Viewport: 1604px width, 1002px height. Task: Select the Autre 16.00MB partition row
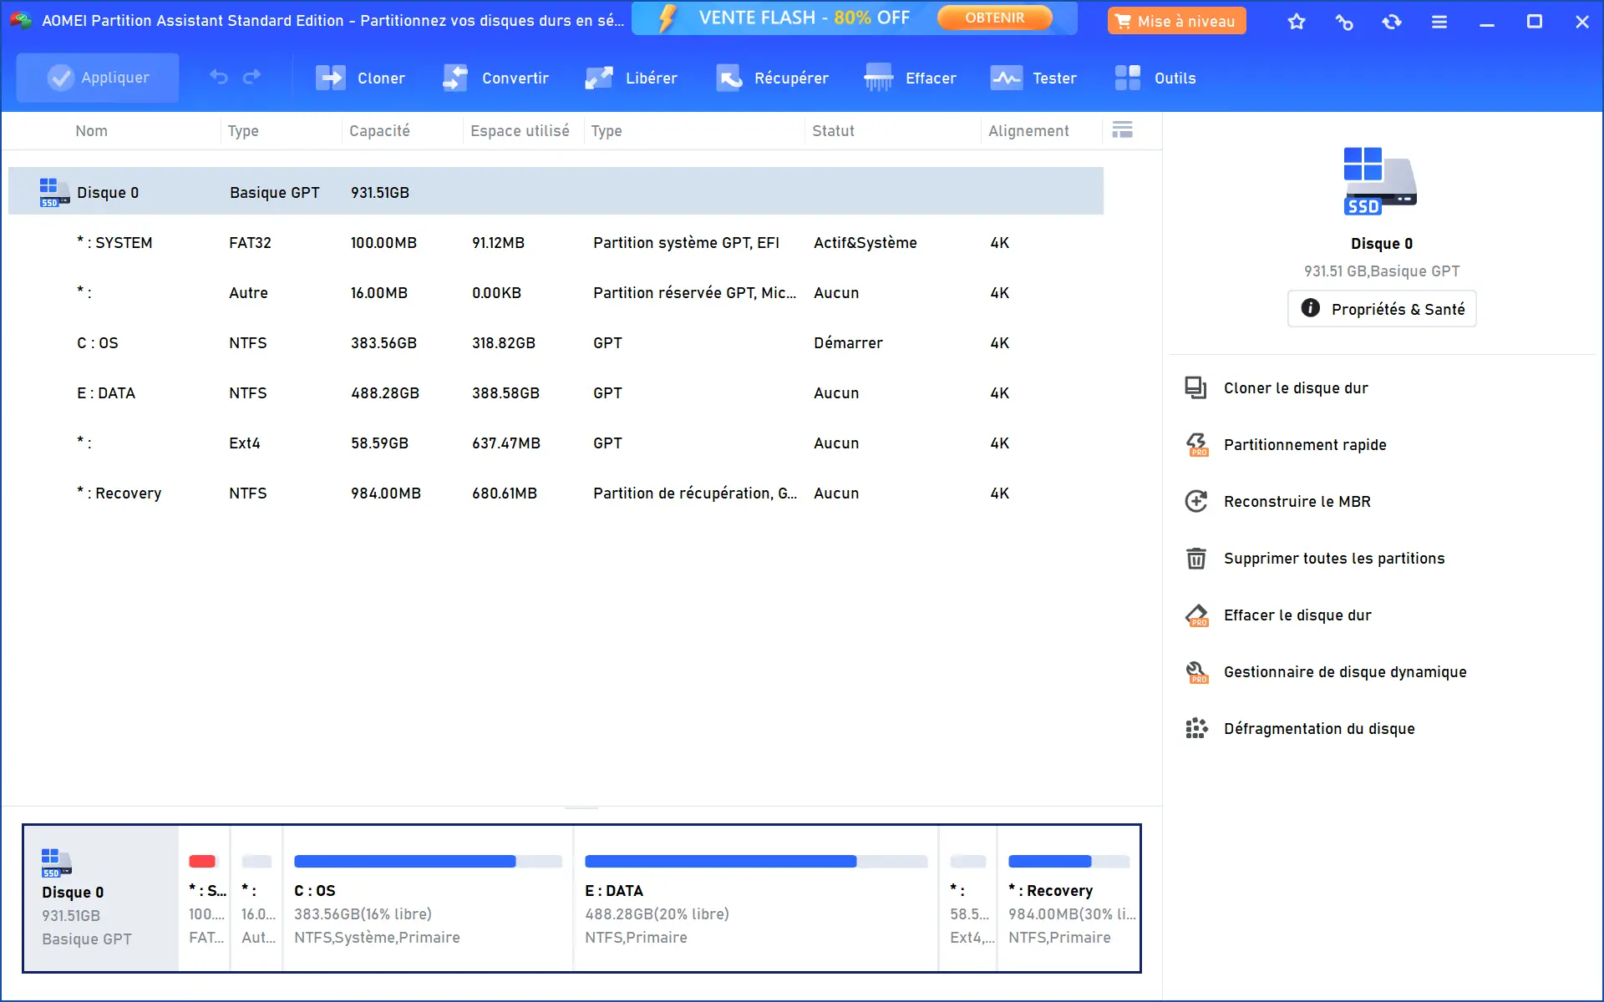tap(556, 292)
